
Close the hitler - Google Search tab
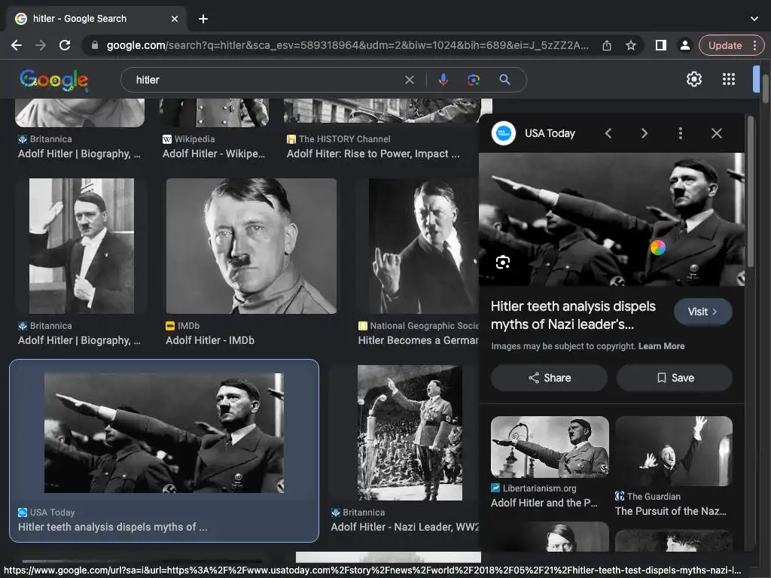click(x=174, y=19)
